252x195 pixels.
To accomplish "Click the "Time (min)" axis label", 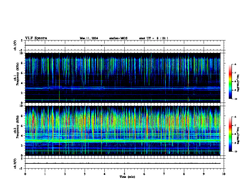I will click(127, 177).
